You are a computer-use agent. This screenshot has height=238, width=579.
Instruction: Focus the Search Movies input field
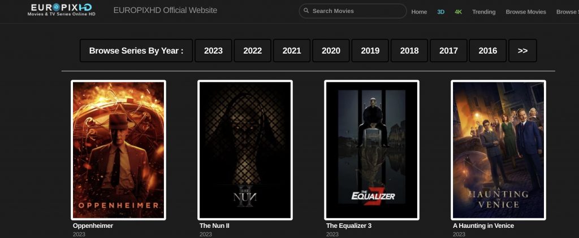pyautogui.click(x=356, y=11)
